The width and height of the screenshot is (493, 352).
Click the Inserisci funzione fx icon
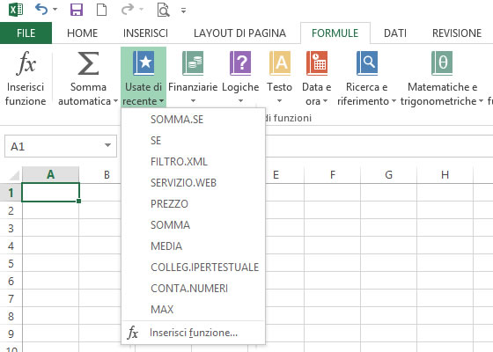(x=26, y=63)
